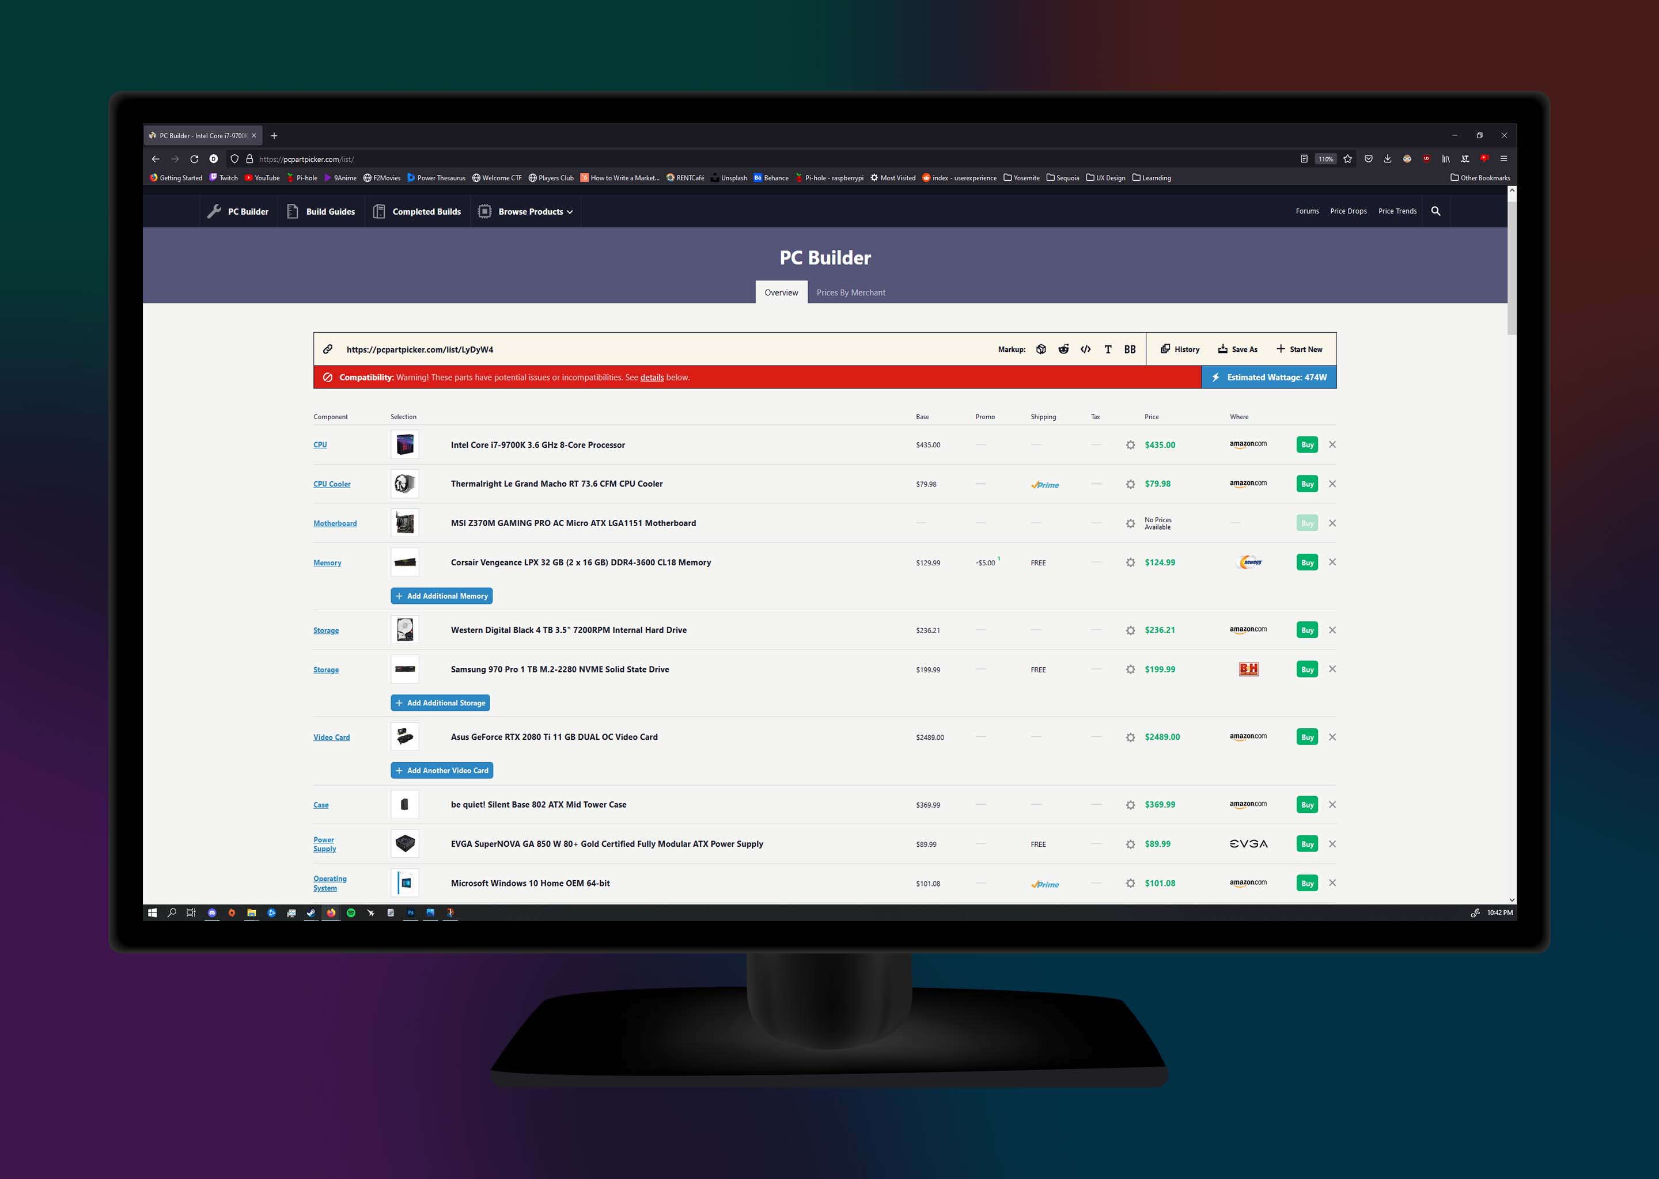The width and height of the screenshot is (1659, 1179).
Task: Open the Other Bookmarks folder
Action: point(1480,178)
